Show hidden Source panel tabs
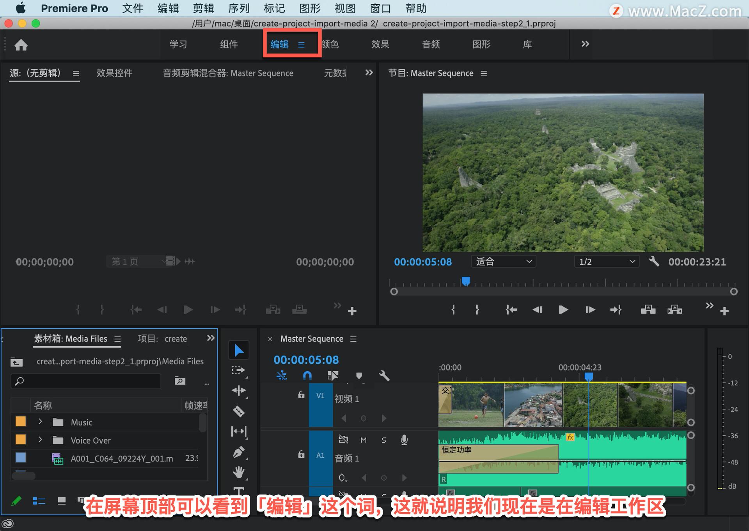 (369, 73)
